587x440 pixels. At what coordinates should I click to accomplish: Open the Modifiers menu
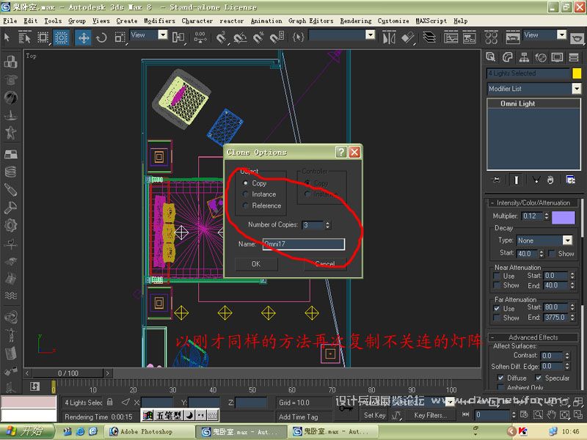click(x=159, y=21)
